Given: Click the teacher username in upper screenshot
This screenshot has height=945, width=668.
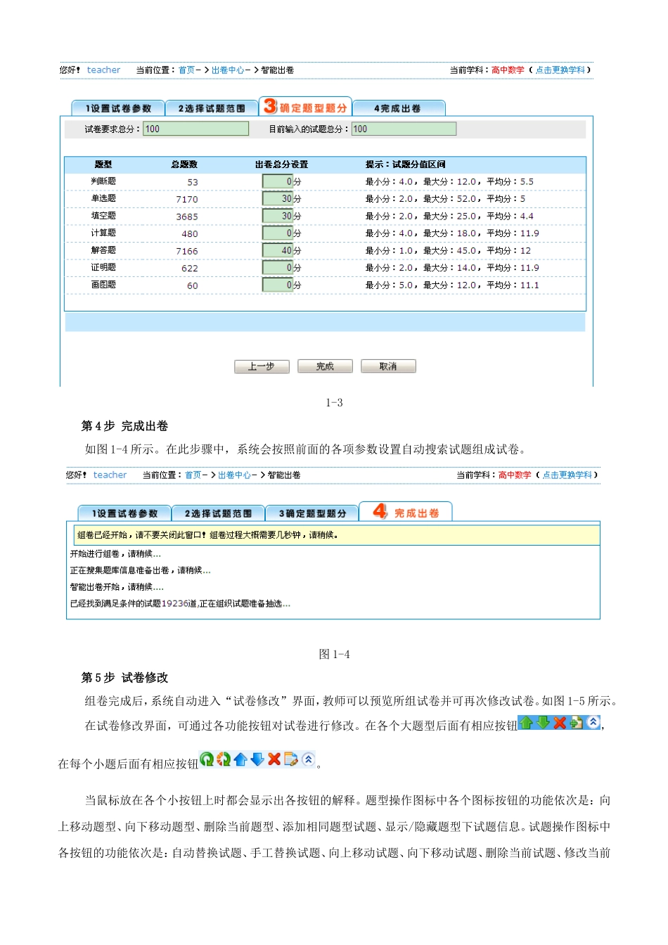Looking at the screenshot, I should (x=103, y=70).
